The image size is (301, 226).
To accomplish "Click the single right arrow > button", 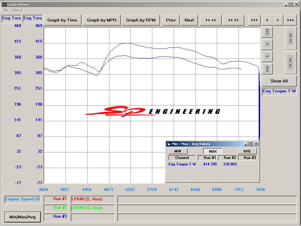I will (277, 20).
